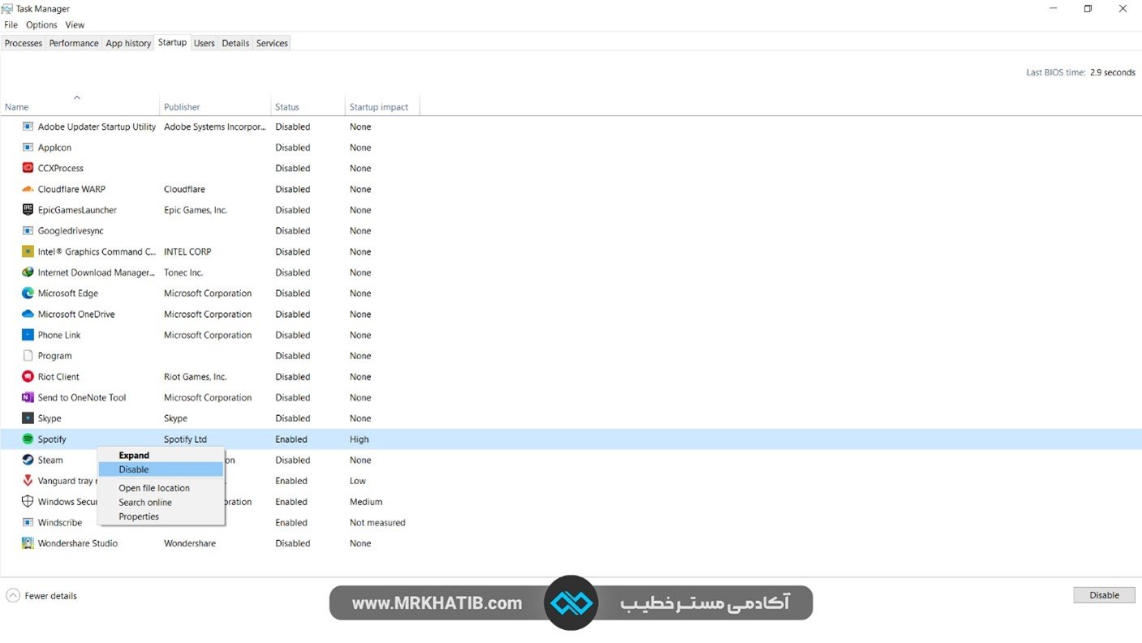Click the Phone Link icon
Image resolution: width=1142 pixels, height=643 pixels.
(28, 335)
